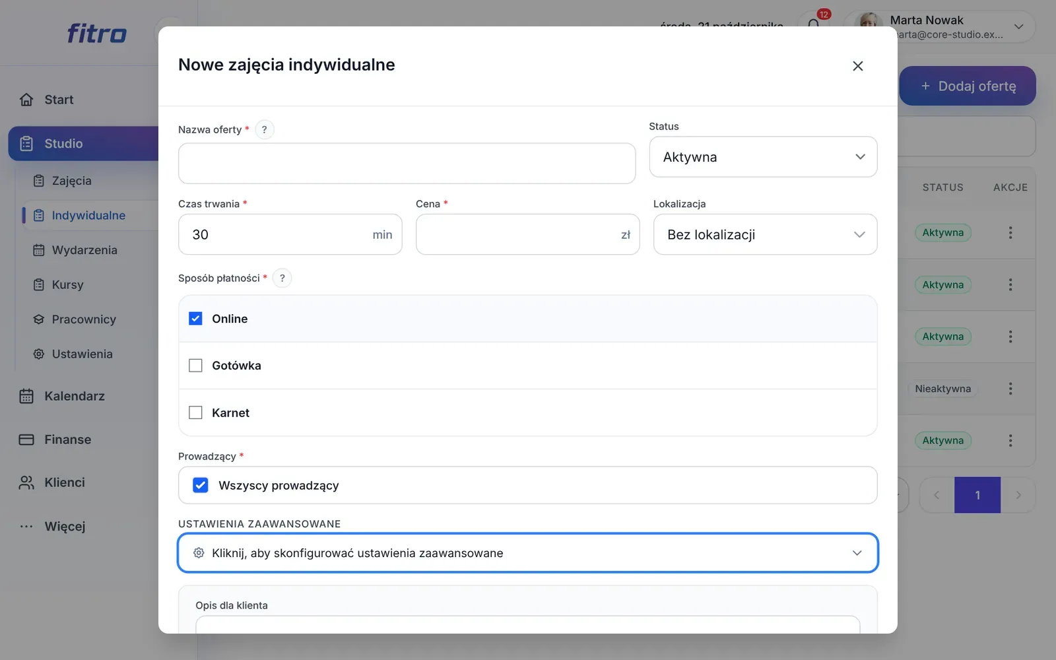Viewport: 1056px width, 660px height.
Task: Expand the advanced settings section
Action: (x=528, y=553)
